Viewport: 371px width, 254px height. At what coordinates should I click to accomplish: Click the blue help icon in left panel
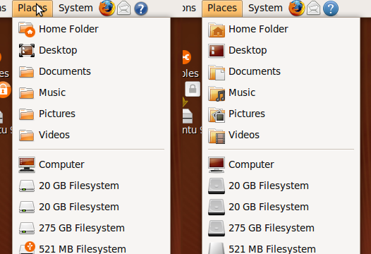pos(141,8)
